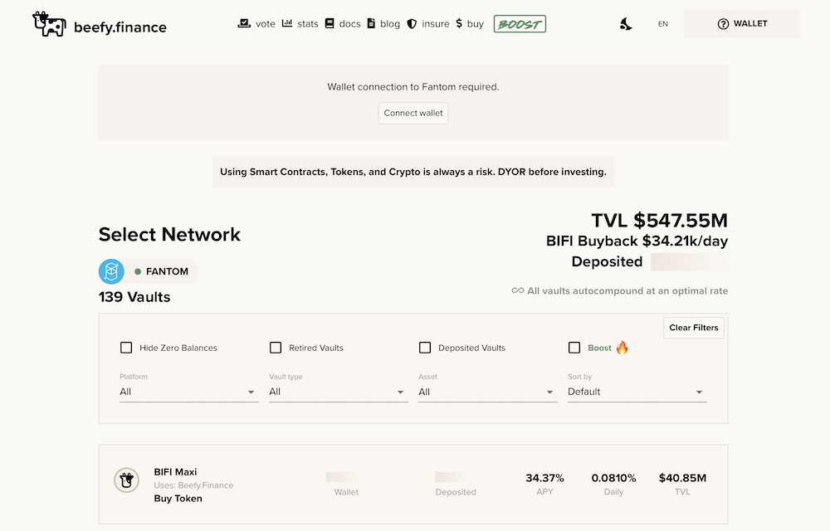Click the stats chart icon
This screenshot has width=830, height=531.
(x=287, y=23)
